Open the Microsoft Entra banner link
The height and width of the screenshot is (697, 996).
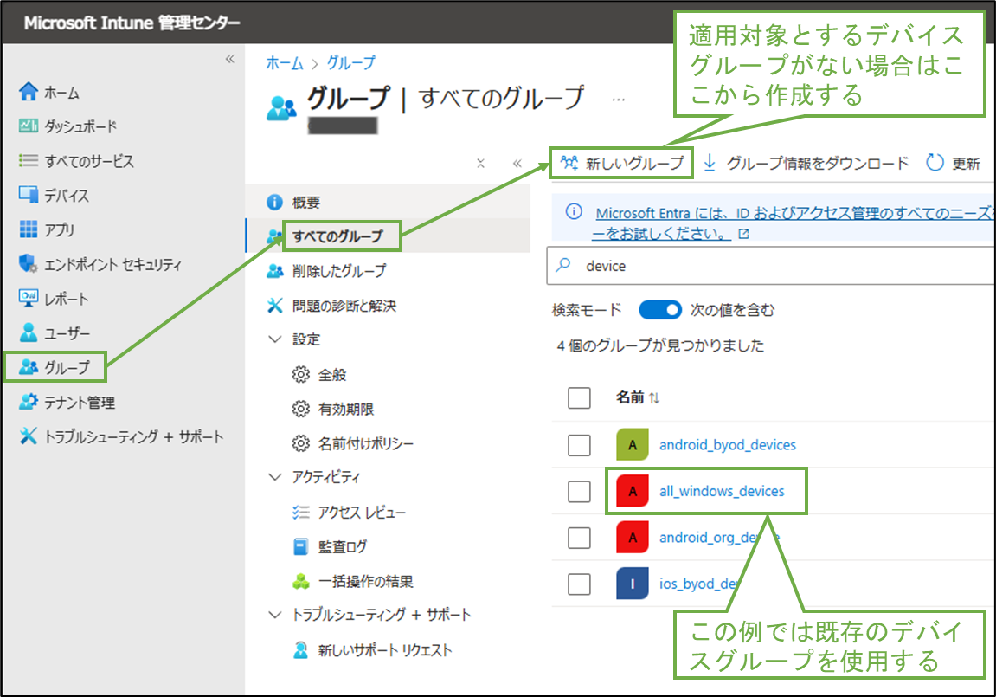tap(793, 223)
